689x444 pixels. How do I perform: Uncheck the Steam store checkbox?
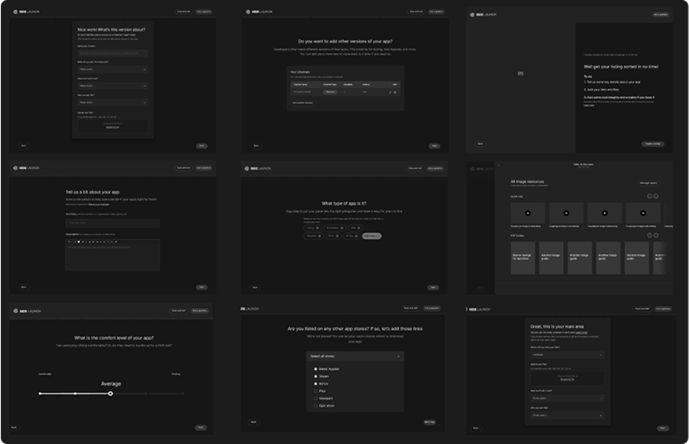point(315,376)
